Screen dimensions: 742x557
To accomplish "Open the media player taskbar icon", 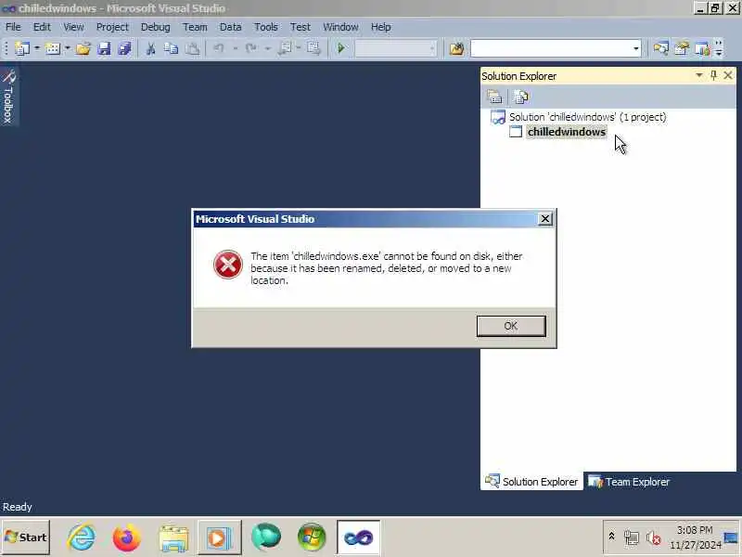I will pyautogui.click(x=219, y=538).
